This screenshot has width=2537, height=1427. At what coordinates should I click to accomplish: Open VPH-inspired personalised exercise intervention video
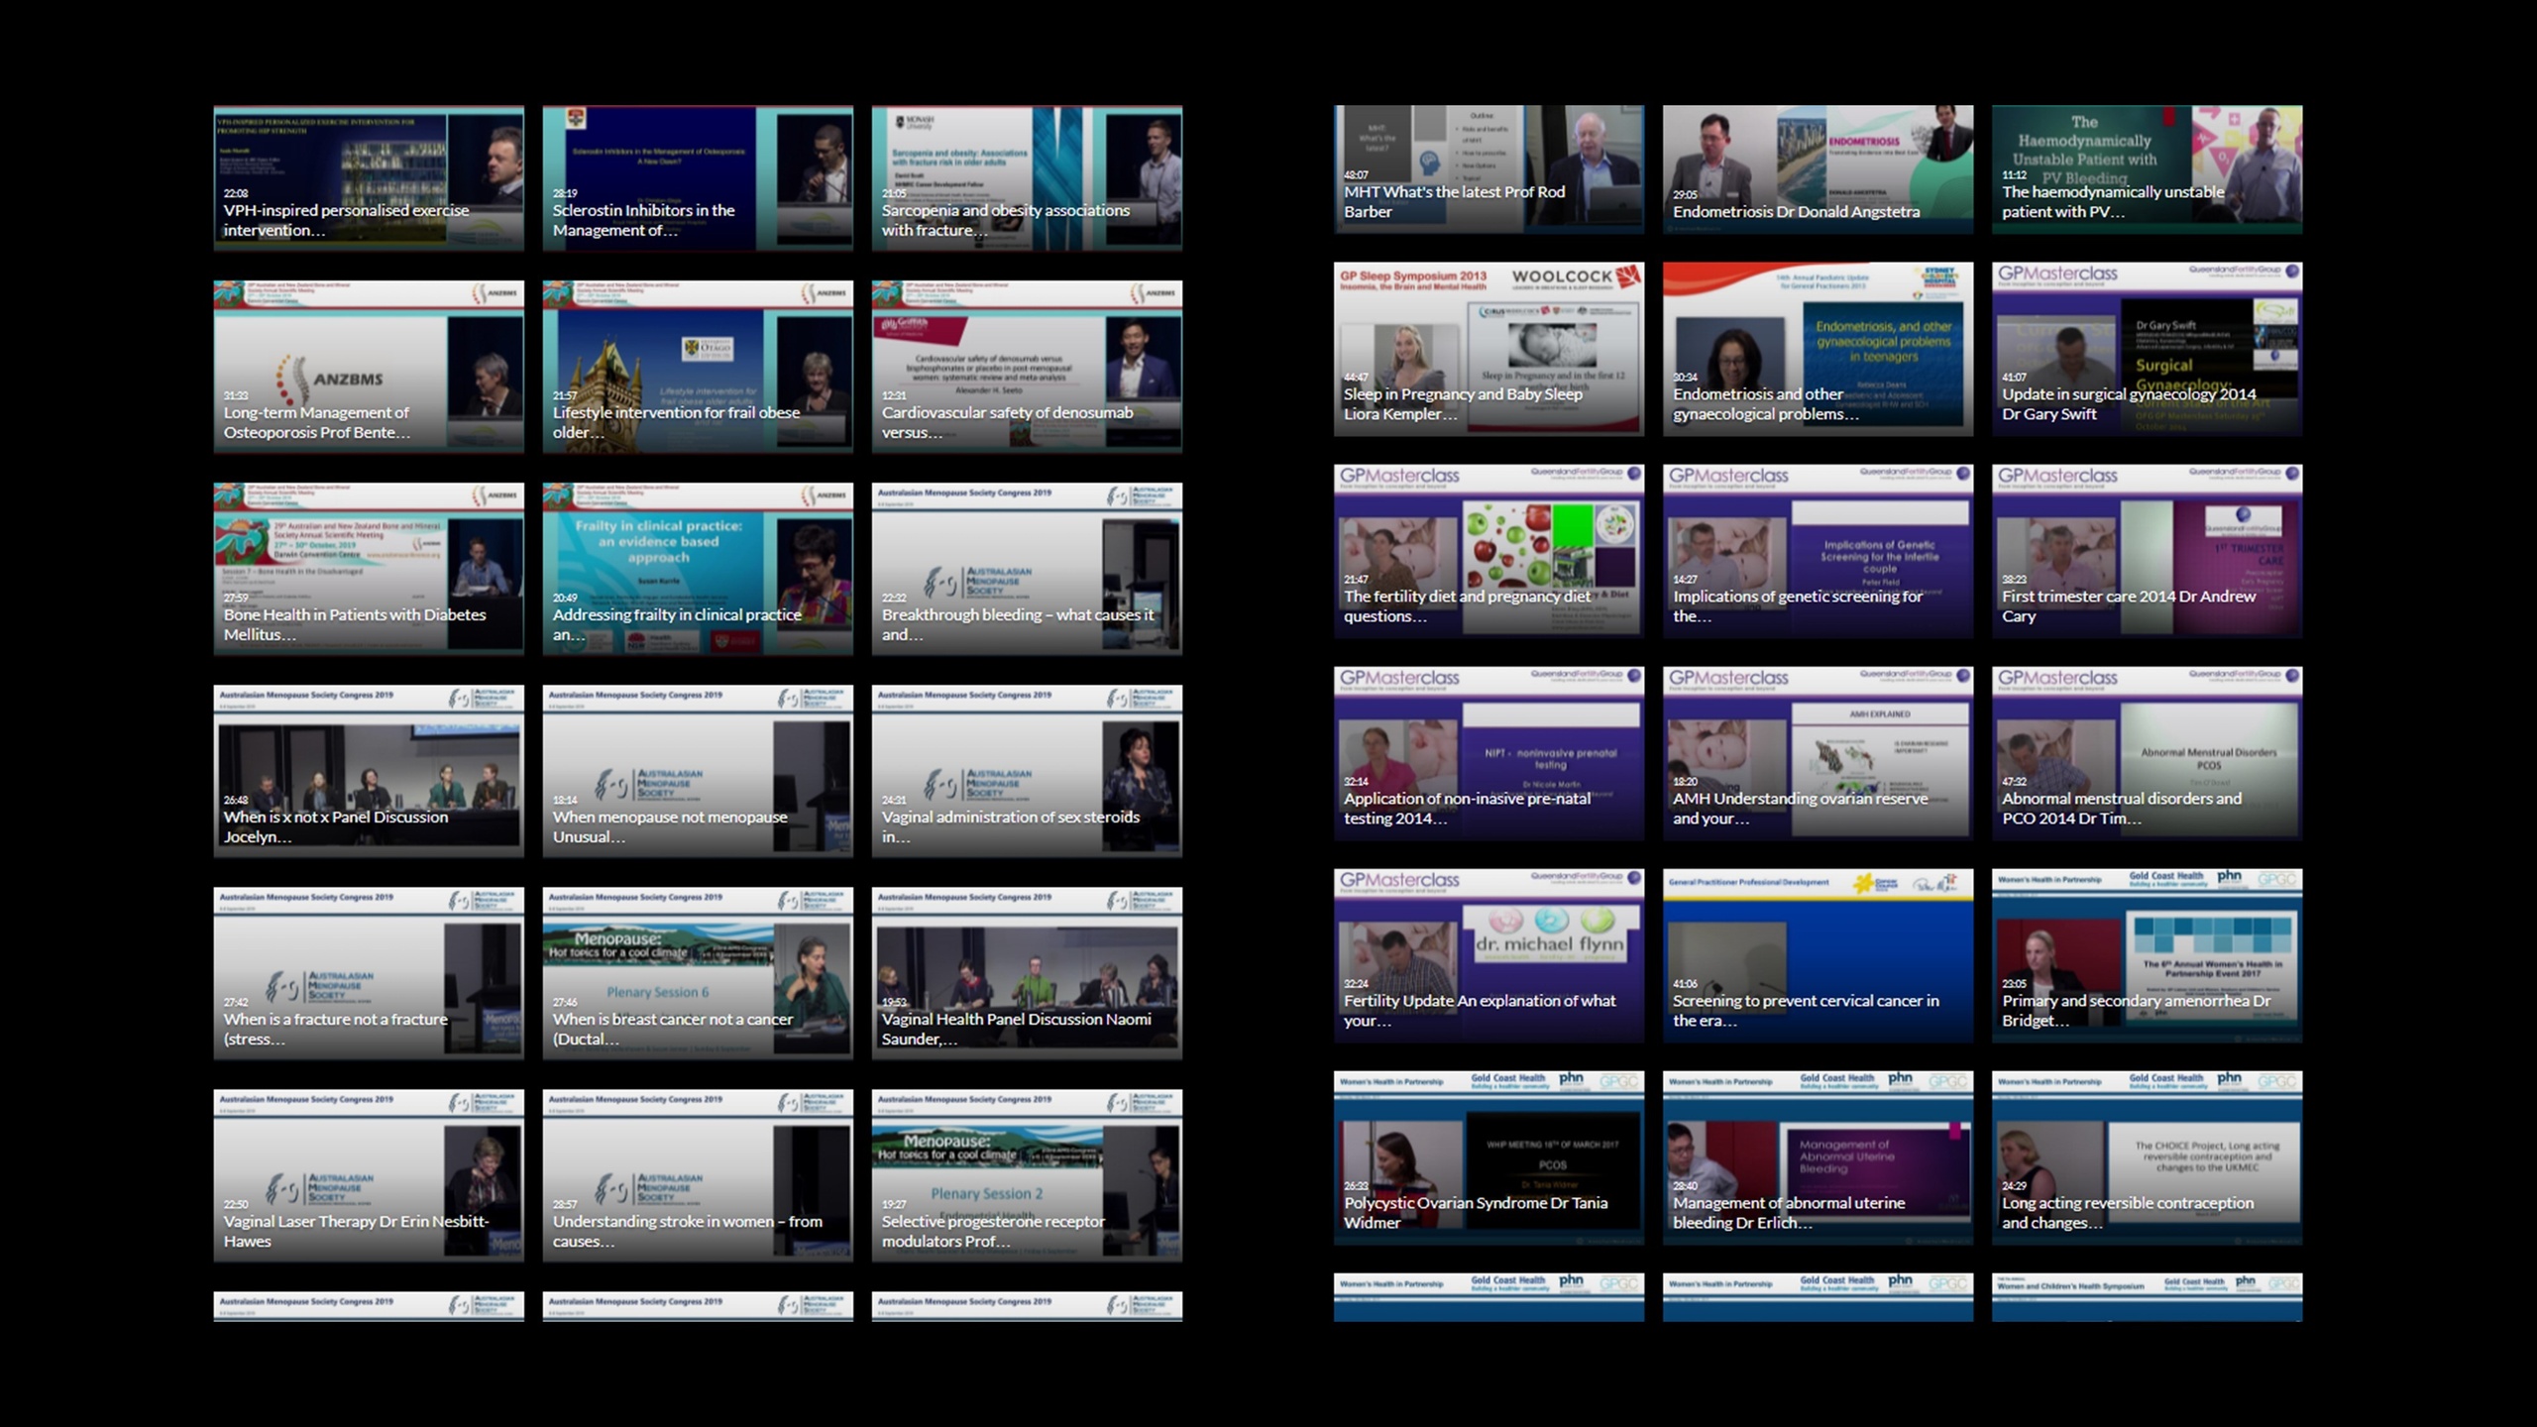[368, 178]
